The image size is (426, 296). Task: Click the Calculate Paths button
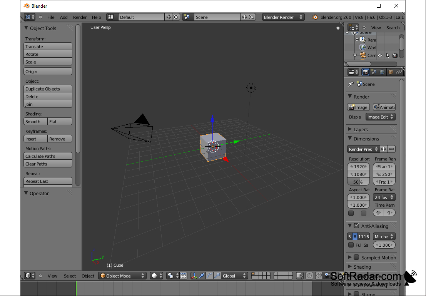[48, 156]
